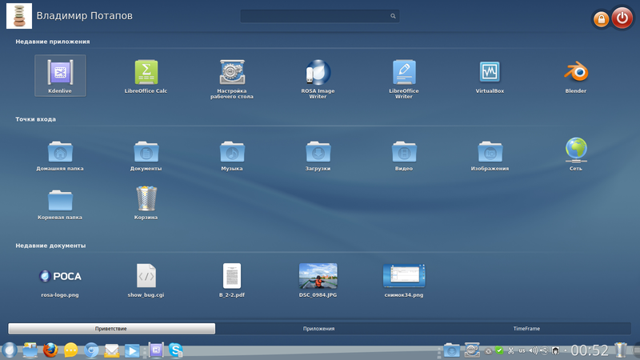Click the ROSA launcher button in panel
The height and width of the screenshot is (360, 640).
(9, 350)
